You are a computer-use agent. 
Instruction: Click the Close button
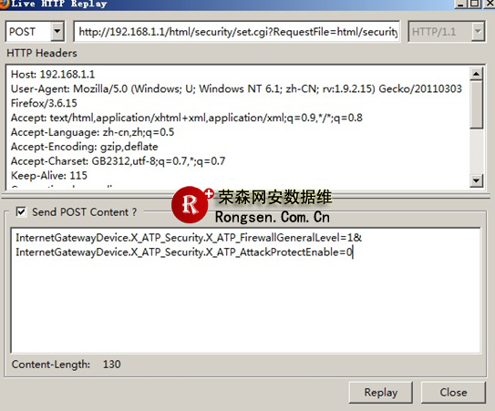pos(453,393)
